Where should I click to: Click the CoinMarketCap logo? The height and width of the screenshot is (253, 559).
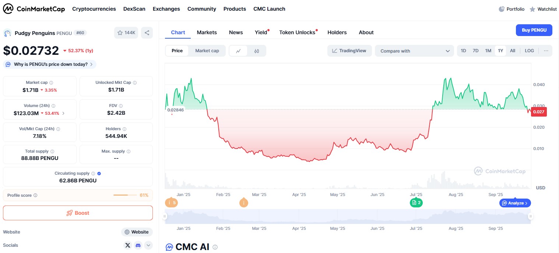pos(34,9)
